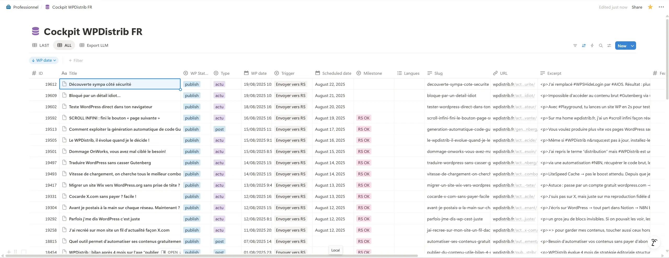669x258 pixels.
Task: Open the Notion AI floating assistant icon
Action: tap(654, 243)
